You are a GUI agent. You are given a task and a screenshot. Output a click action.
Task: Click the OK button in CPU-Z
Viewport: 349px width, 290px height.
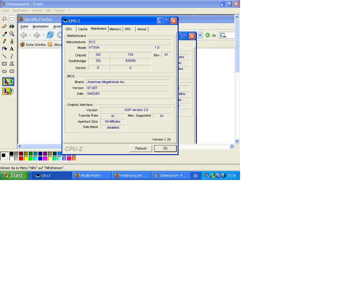point(165,148)
